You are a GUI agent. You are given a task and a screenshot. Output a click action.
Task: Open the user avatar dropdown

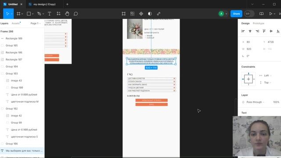226,14
